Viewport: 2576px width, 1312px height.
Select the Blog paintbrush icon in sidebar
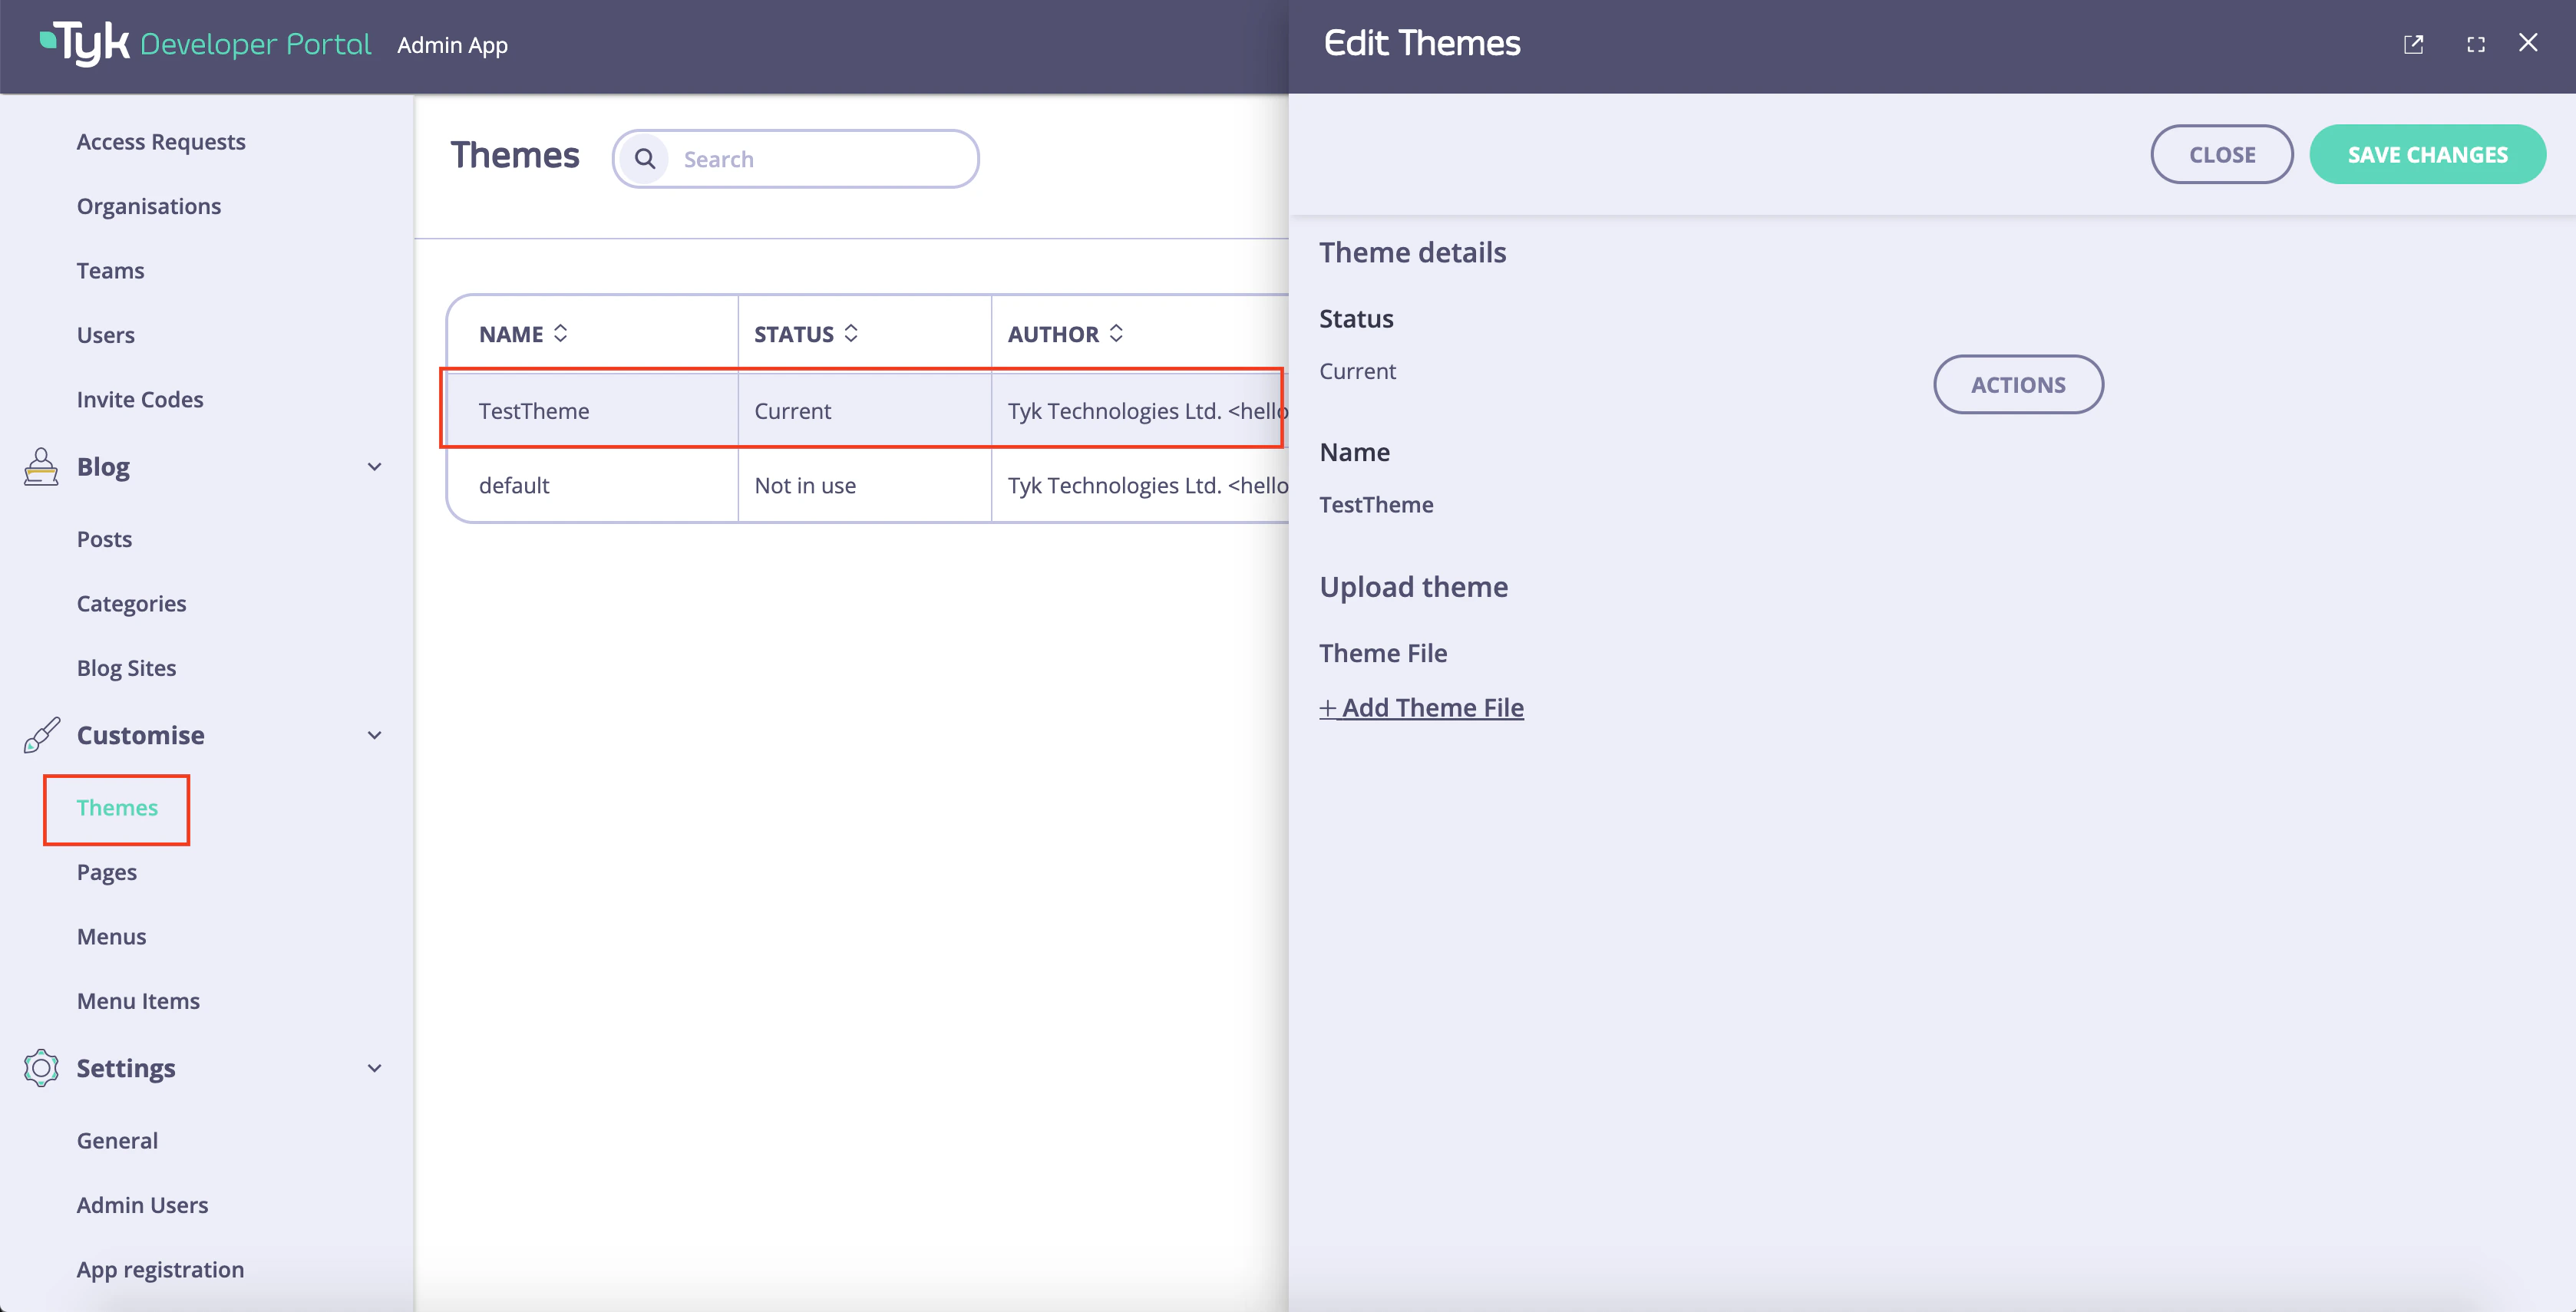40,466
